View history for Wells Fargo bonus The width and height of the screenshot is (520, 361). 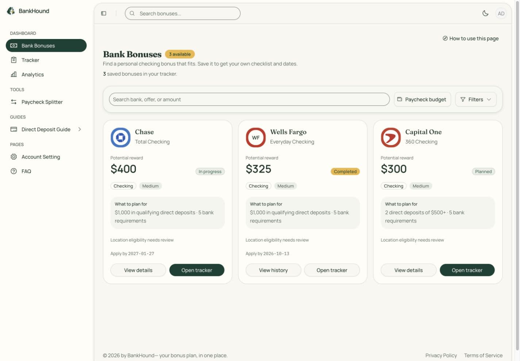273,270
